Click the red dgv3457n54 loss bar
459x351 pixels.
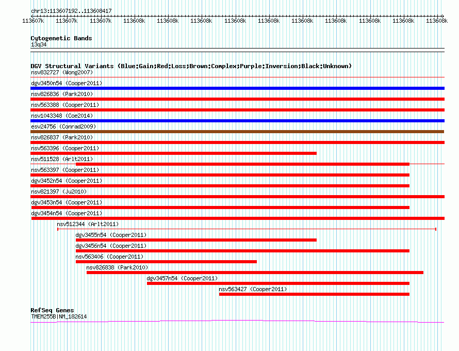[278, 283]
